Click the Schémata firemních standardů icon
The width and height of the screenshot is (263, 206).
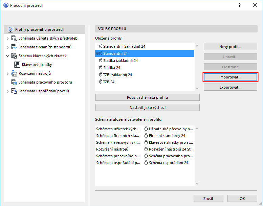click(14, 47)
